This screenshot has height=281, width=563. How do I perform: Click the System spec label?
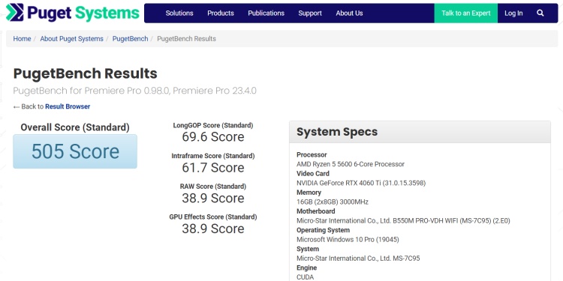pos(308,249)
